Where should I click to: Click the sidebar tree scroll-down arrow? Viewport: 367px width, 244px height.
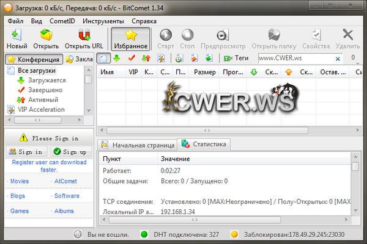tap(89, 110)
